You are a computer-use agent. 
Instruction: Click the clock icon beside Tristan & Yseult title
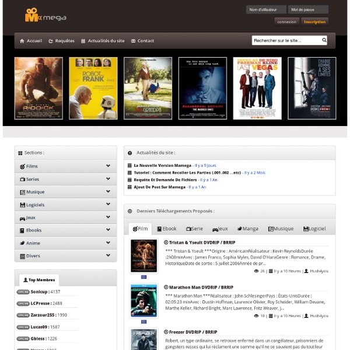[x=166, y=243]
